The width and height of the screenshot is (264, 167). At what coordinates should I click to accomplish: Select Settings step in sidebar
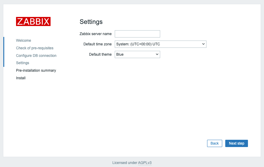coord(23,63)
